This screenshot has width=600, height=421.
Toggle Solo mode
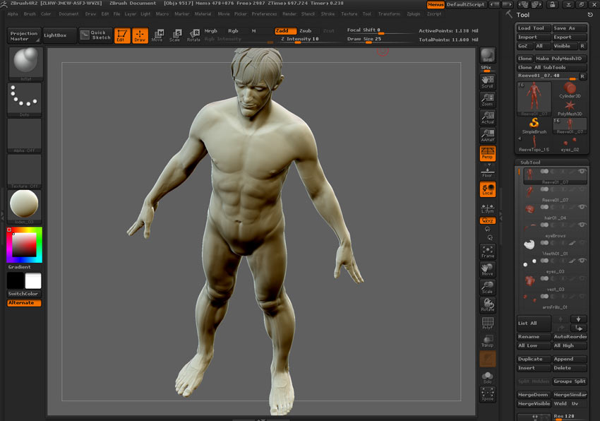(x=488, y=377)
